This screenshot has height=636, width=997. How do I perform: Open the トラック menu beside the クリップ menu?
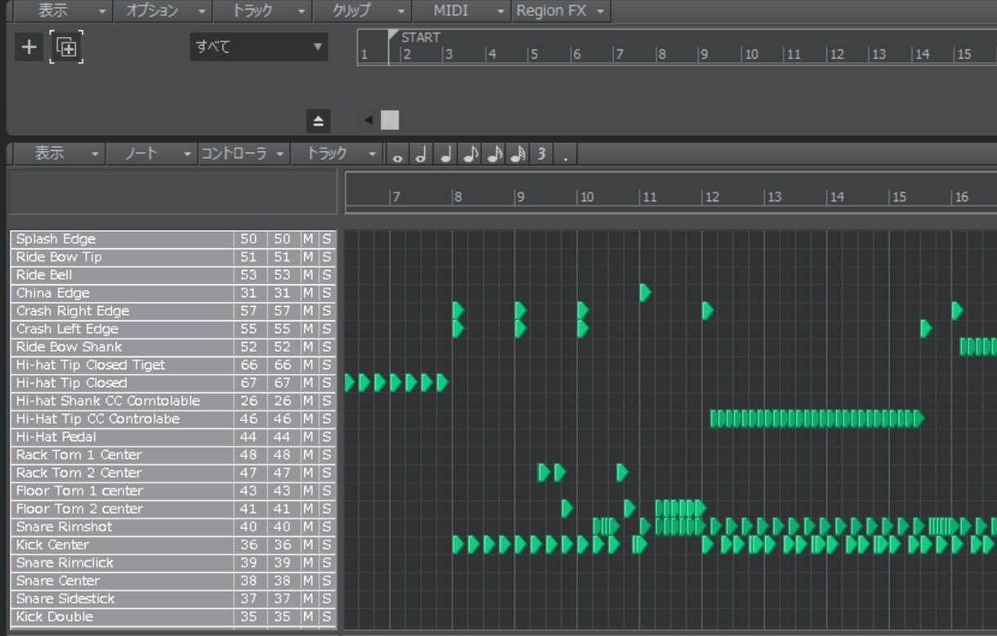tap(263, 11)
